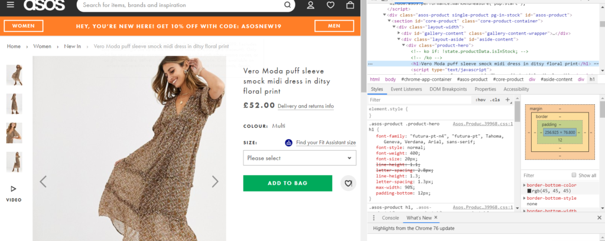
Task: Click the Fit Assistant hanger icon
Action: click(x=288, y=143)
